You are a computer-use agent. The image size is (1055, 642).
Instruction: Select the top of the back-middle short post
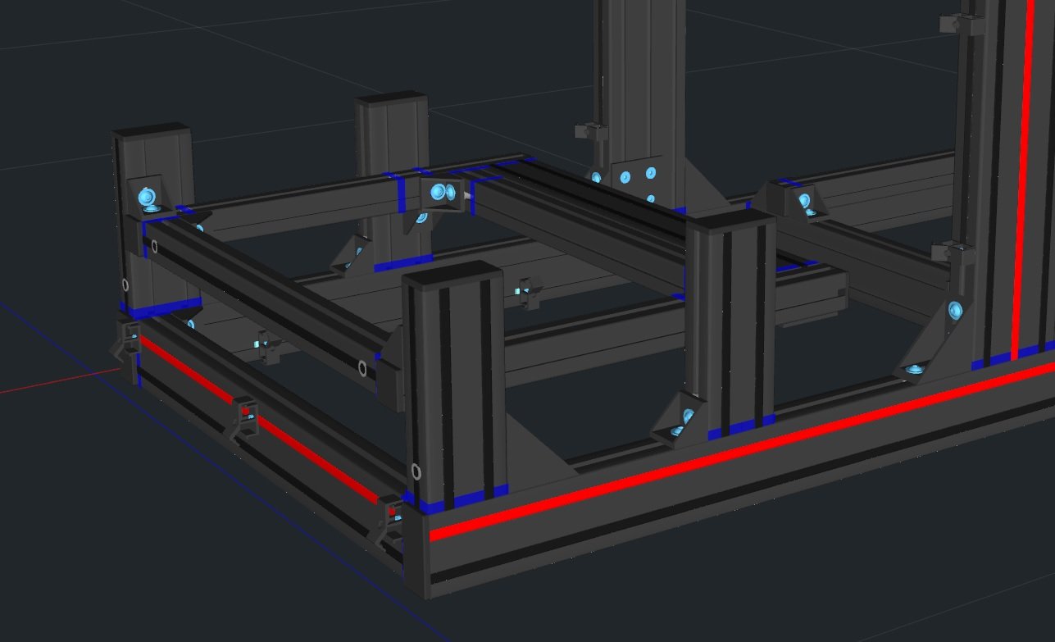[391, 101]
